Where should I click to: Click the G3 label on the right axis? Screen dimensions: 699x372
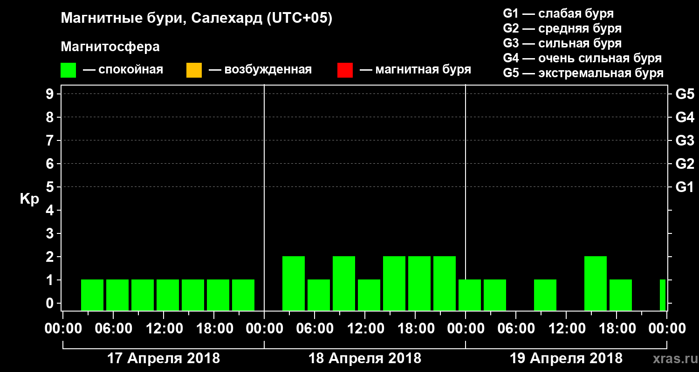click(685, 140)
